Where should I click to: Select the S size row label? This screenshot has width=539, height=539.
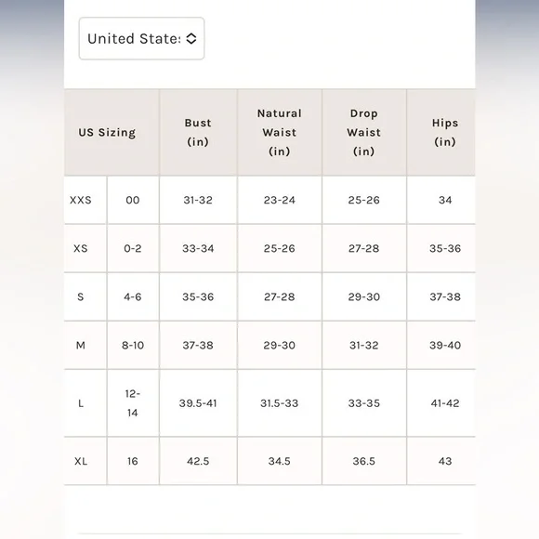click(81, 297)
